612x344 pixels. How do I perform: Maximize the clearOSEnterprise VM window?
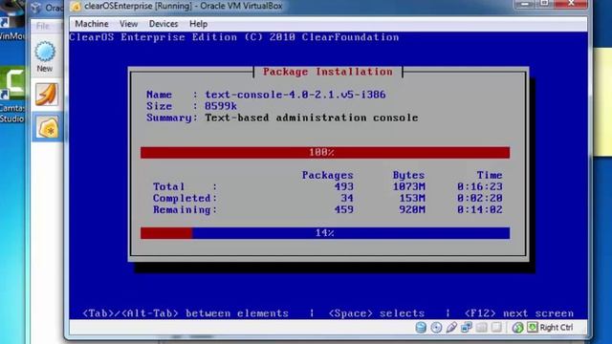point(545,4)
